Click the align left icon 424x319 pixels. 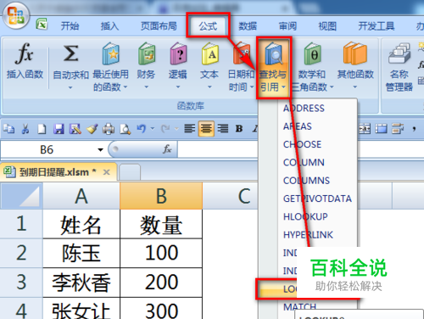pyautogui.click(x=189, y=129)
